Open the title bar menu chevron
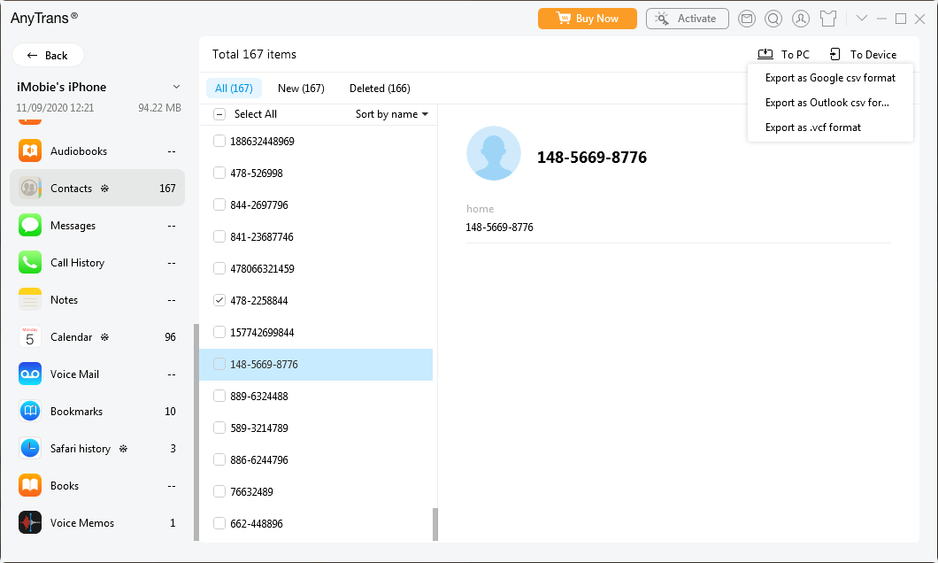Screen dimensions: 938x563 861,18
